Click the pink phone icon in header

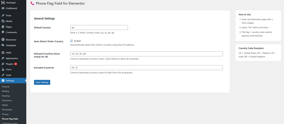click(x=32, y=3)
